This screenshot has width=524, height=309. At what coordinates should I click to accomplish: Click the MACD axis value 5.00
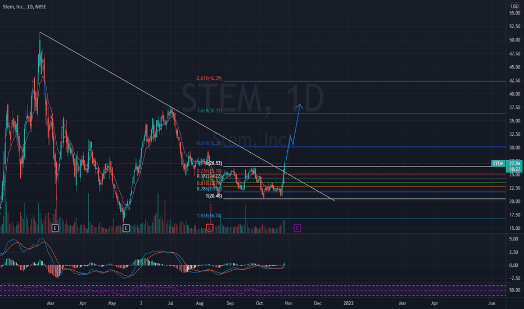[x=514, y=239]
